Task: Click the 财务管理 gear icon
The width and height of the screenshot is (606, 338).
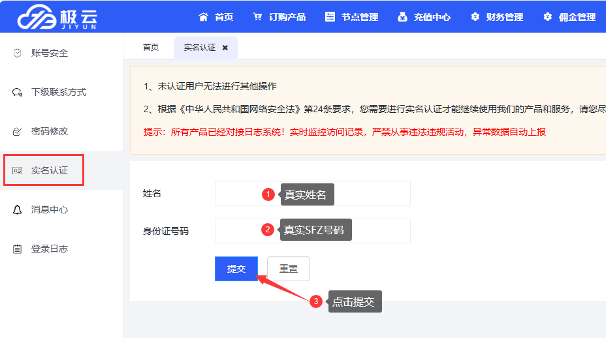Action: pos(475,17)
